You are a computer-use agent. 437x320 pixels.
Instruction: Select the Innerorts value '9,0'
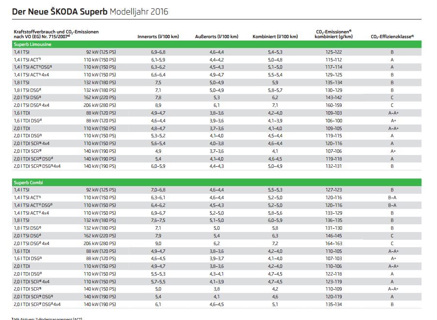click(158, 244)
